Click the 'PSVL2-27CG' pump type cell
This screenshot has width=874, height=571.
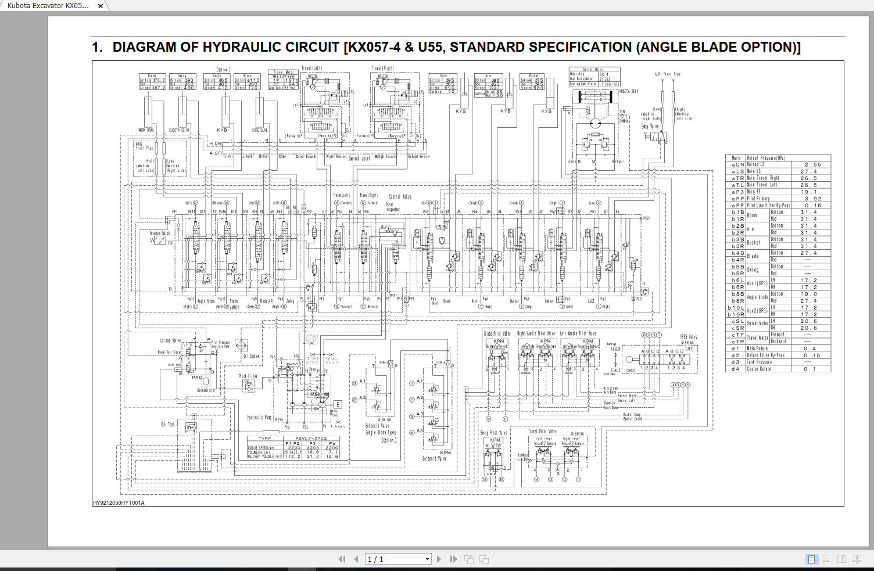pos(311,439)
